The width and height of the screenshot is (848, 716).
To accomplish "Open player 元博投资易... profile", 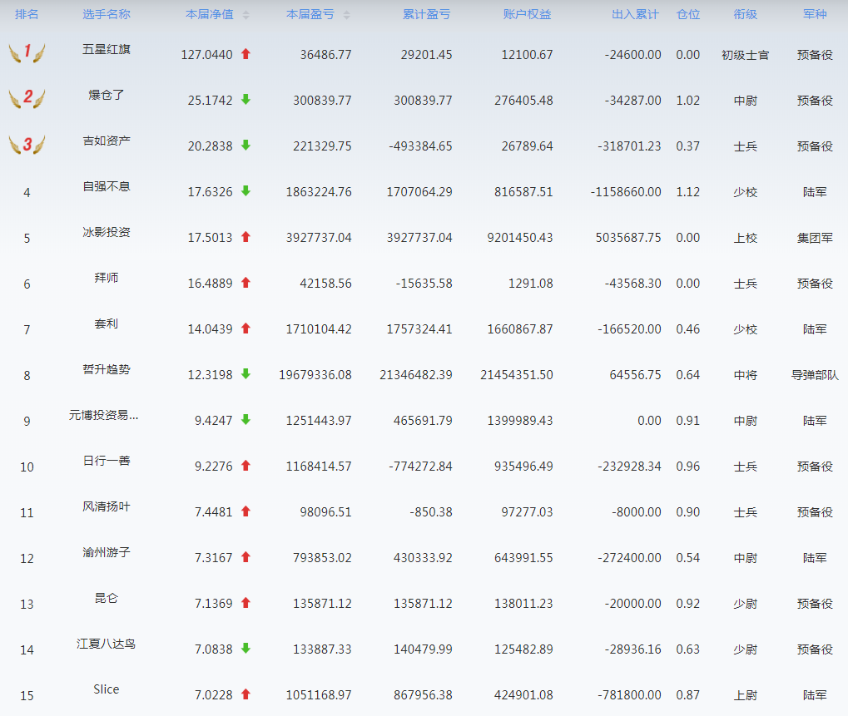I will pos(103,415).
